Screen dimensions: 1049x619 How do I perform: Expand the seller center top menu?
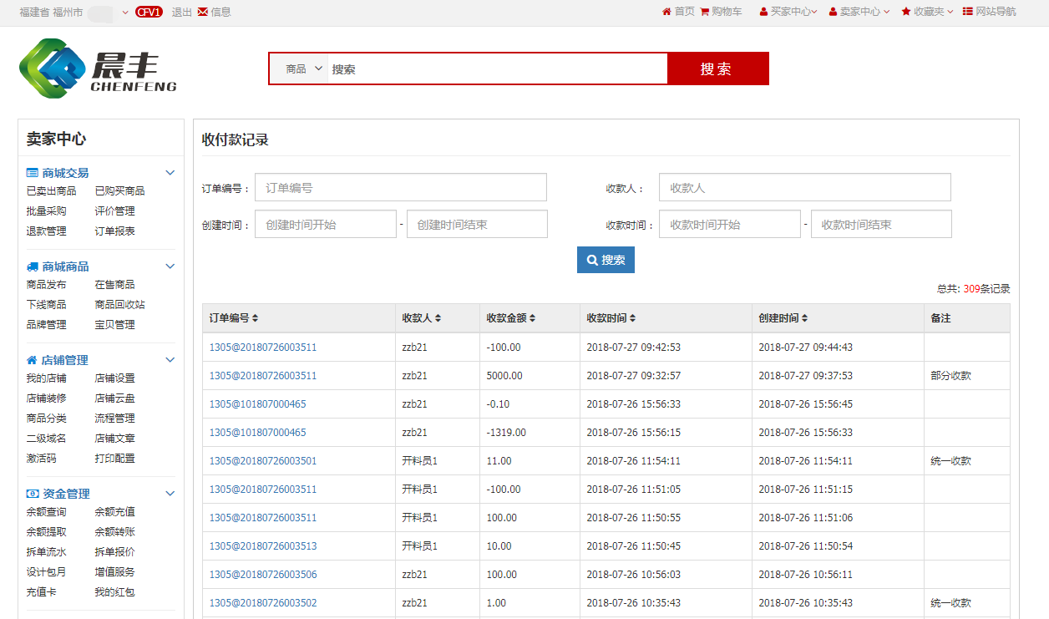click(859, 12)
